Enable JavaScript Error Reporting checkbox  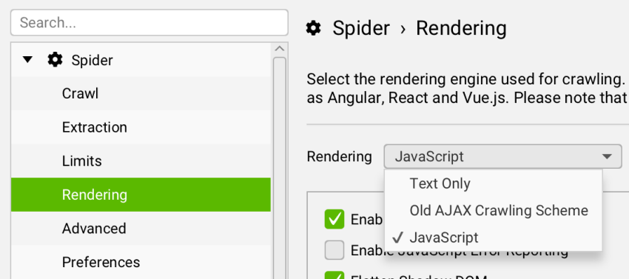click(334, 250)
